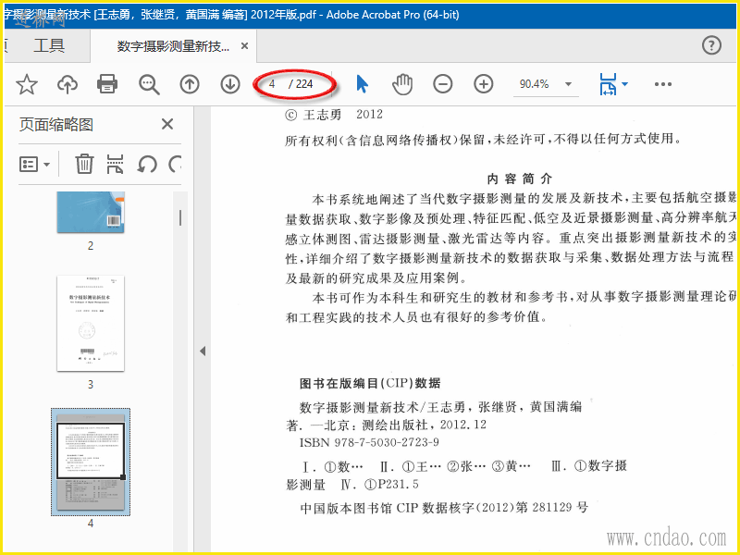Rotate page clockwise
The width and height of the screenshot is (740, 555).
pos(175,165)
